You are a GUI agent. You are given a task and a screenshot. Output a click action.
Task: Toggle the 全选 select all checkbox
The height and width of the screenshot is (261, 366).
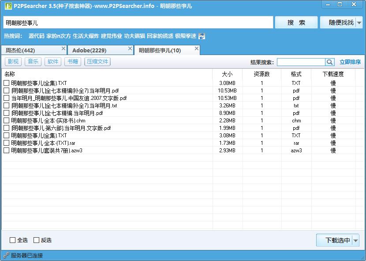coord(13,240)
